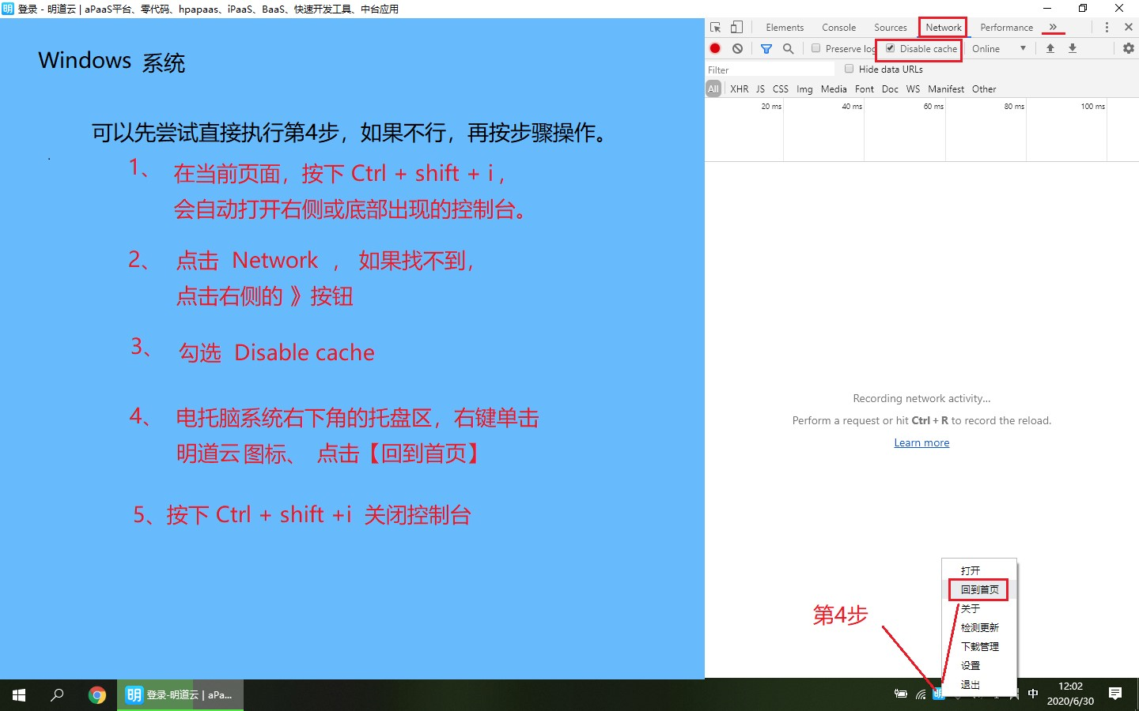Viewport: 1139px width, 711px height.
Task: Switch to the Console tab
Action: click(x=838, y=27)
